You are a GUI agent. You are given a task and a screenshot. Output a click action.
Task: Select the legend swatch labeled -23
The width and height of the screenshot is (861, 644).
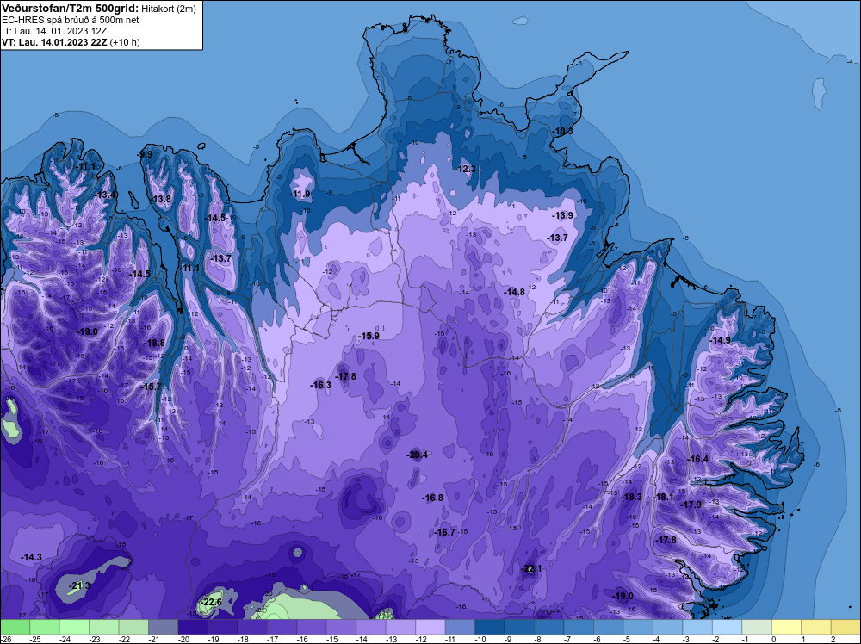104,627
